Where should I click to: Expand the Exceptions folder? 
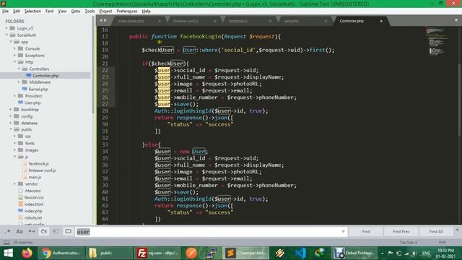[15, 56]
